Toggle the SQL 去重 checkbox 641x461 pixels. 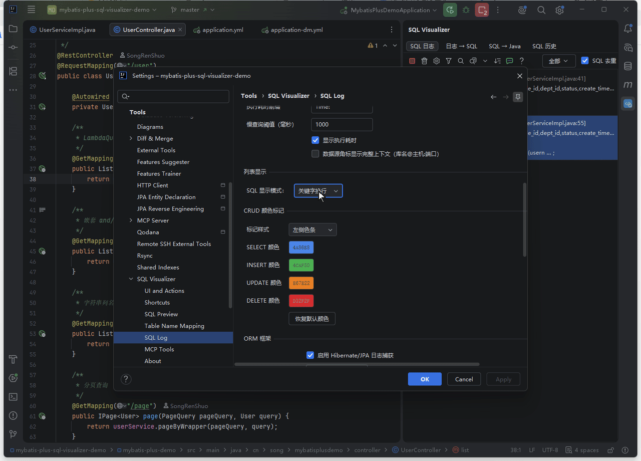coord(585,61)
